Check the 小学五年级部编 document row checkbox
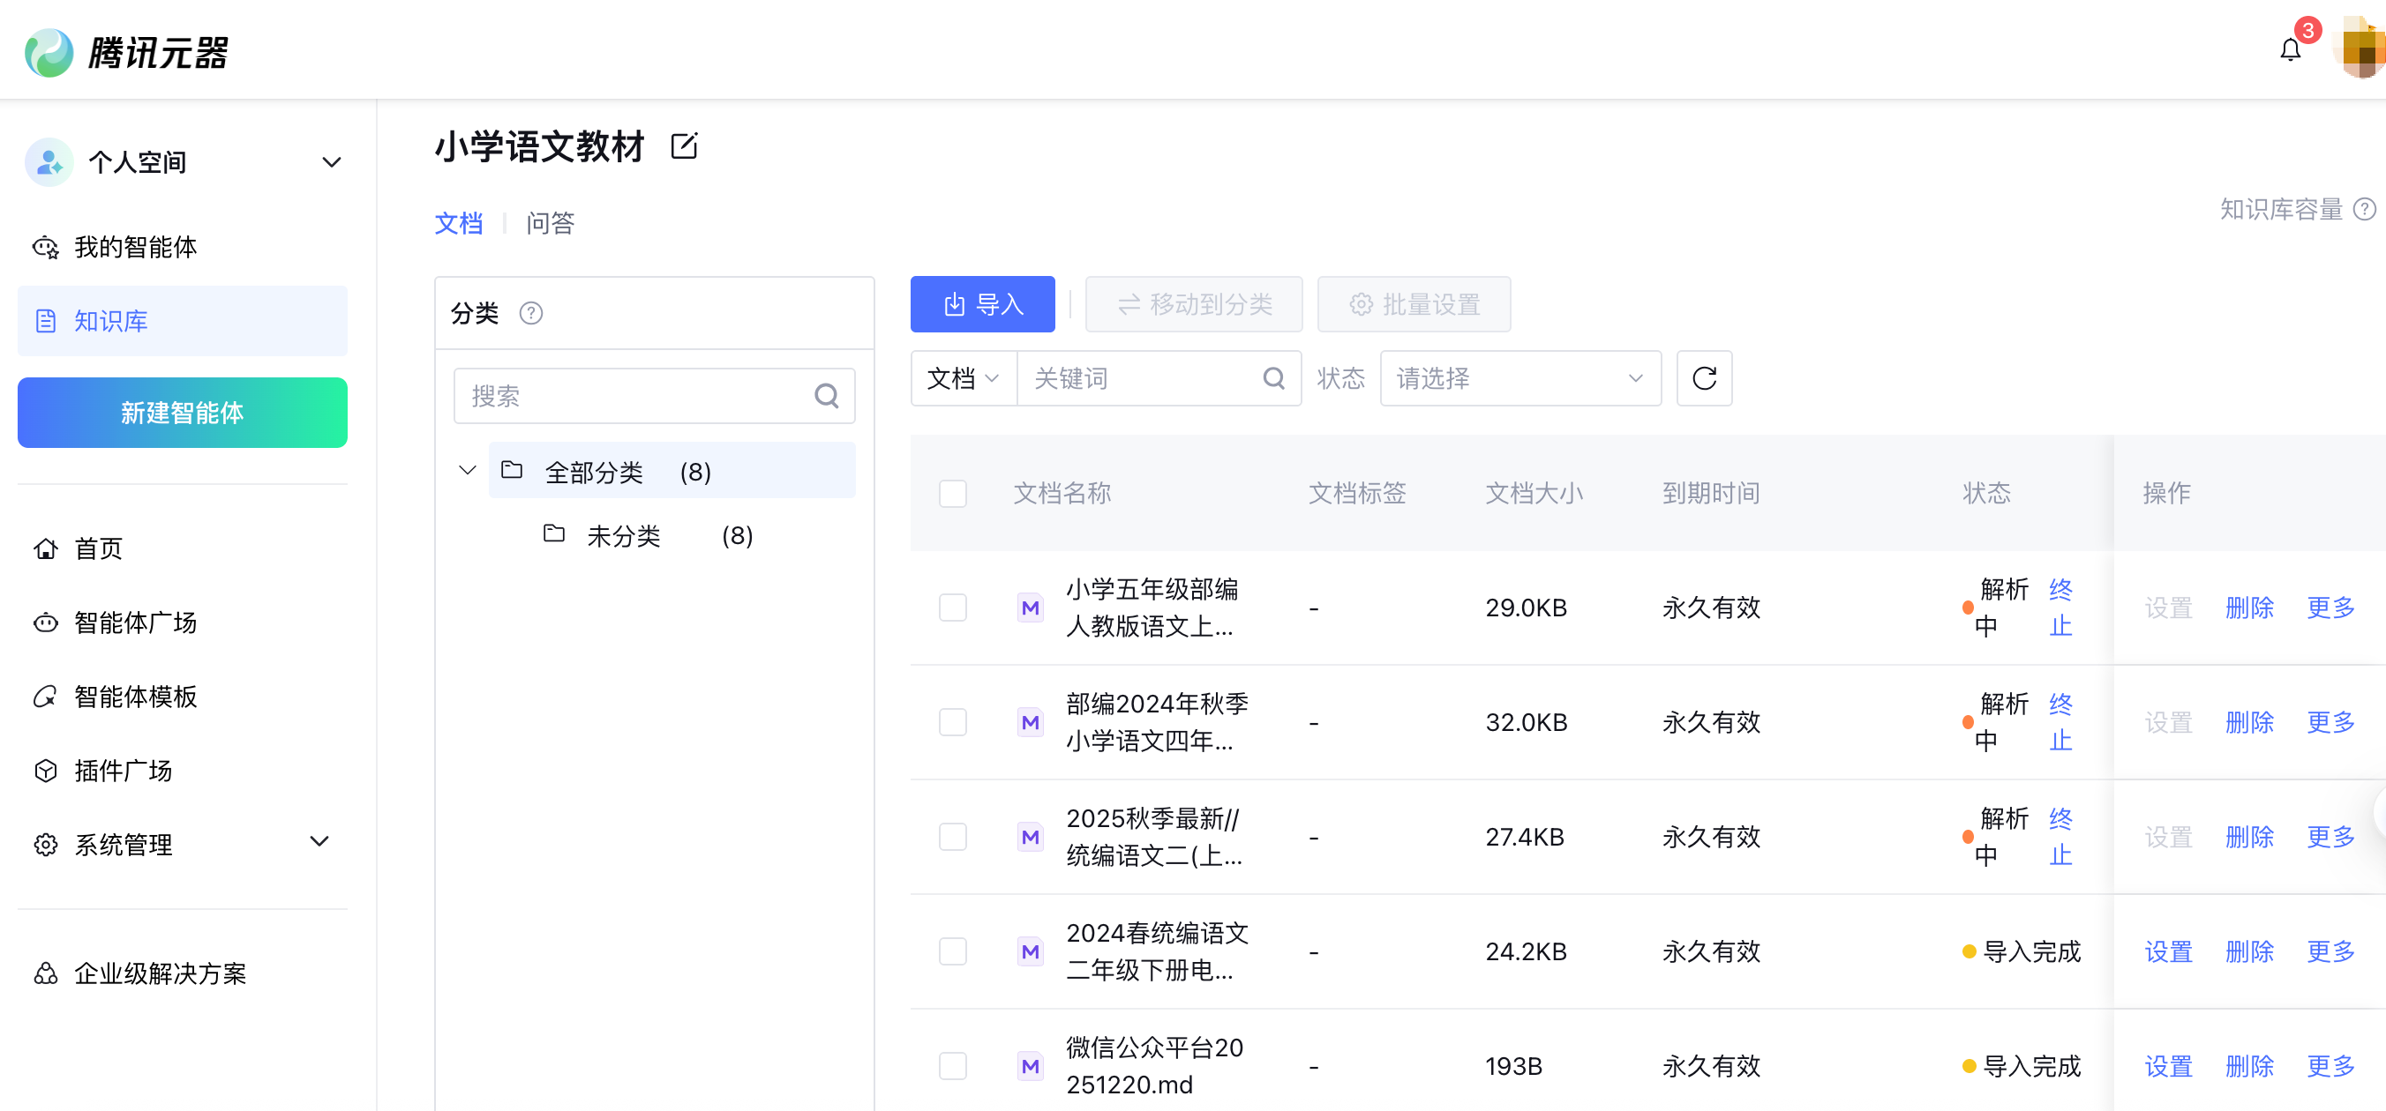This screenshot has height=1111, width=2386. tap(952, 608)
